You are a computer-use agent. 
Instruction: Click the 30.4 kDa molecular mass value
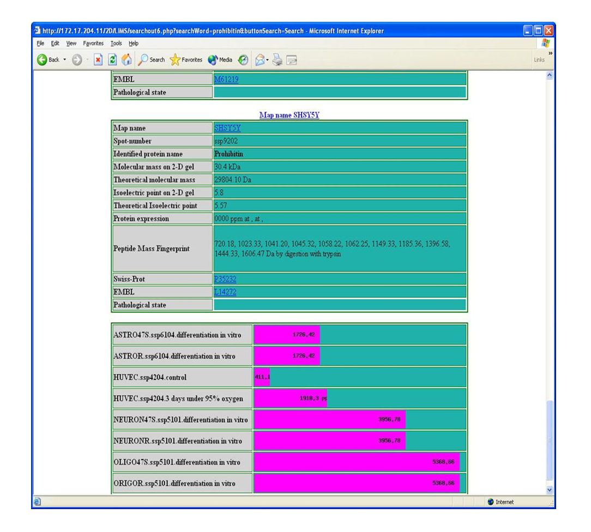click(x=227, y=167)
